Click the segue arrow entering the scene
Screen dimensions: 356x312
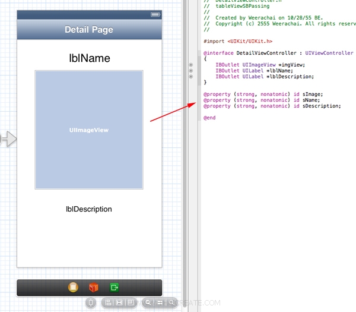[9, 138]
